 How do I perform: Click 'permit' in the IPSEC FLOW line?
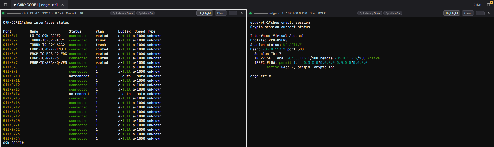tap(285, 63)
